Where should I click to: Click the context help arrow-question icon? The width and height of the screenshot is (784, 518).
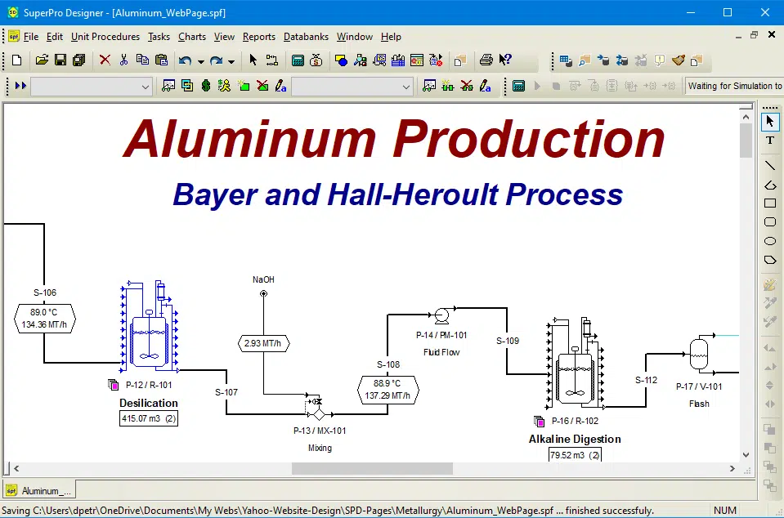tap(504, 60)
